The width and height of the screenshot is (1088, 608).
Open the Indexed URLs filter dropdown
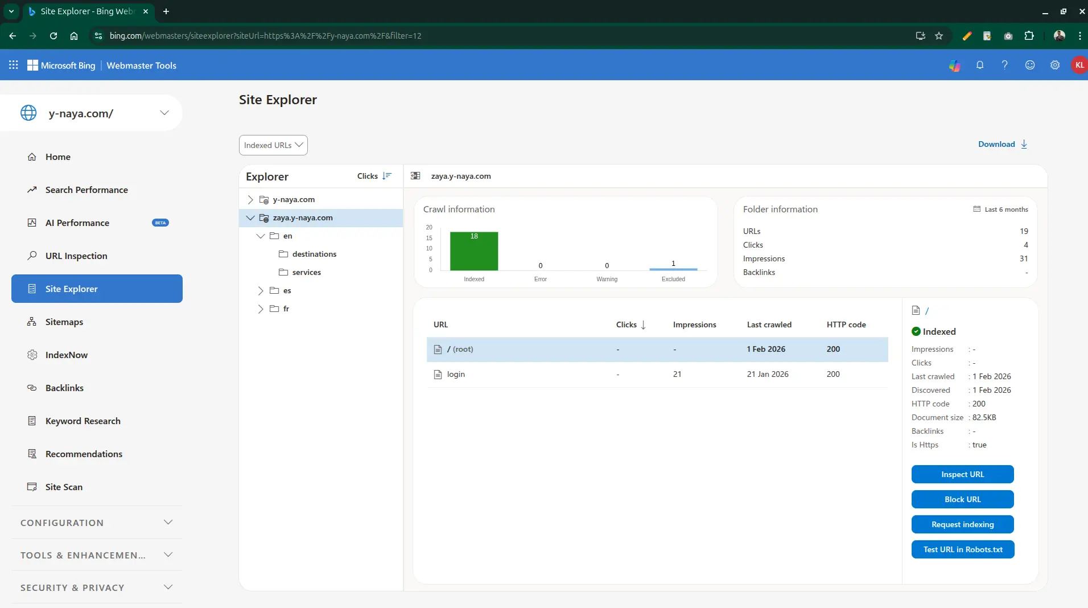click(273, 145)
